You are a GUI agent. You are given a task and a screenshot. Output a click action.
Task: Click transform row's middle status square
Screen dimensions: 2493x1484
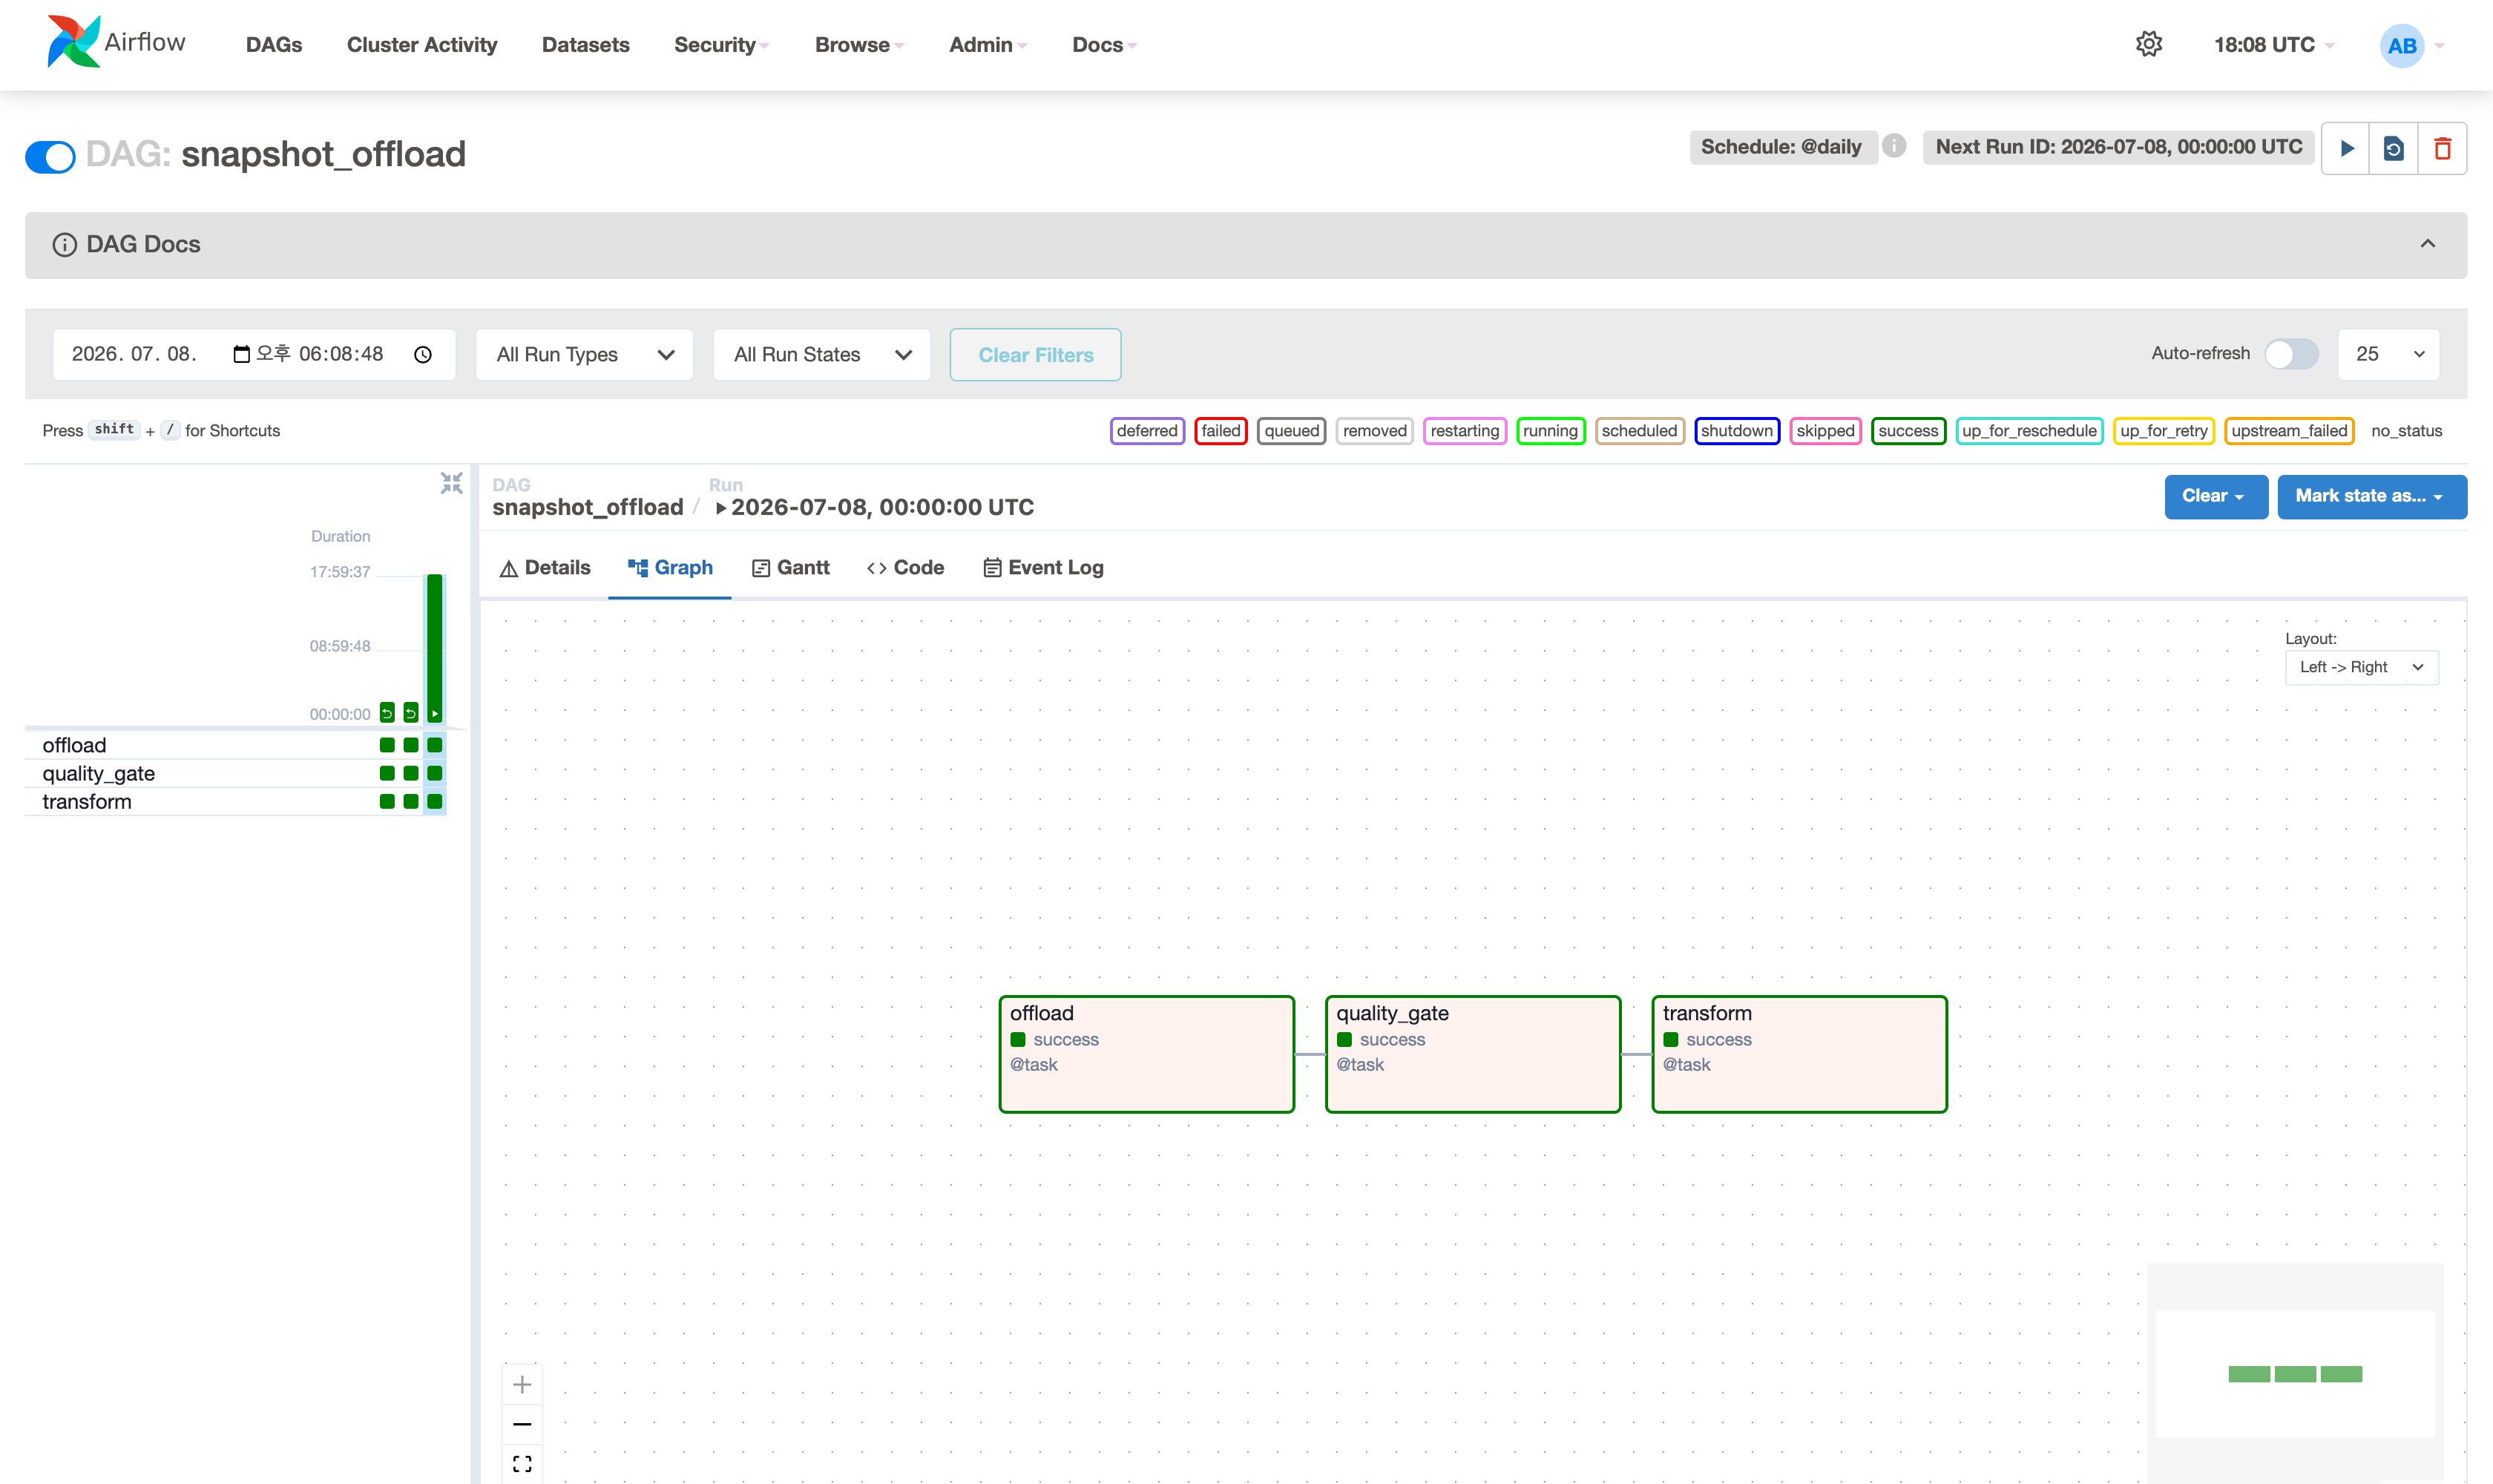point(411,801)
